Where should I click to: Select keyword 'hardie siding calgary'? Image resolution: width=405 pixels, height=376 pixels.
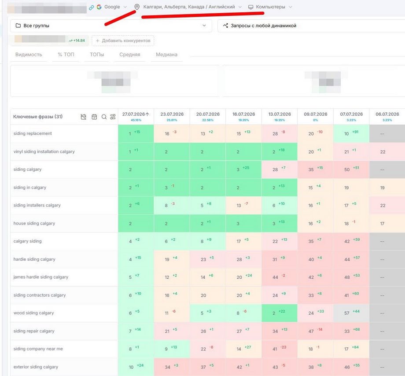pos(34,259)
